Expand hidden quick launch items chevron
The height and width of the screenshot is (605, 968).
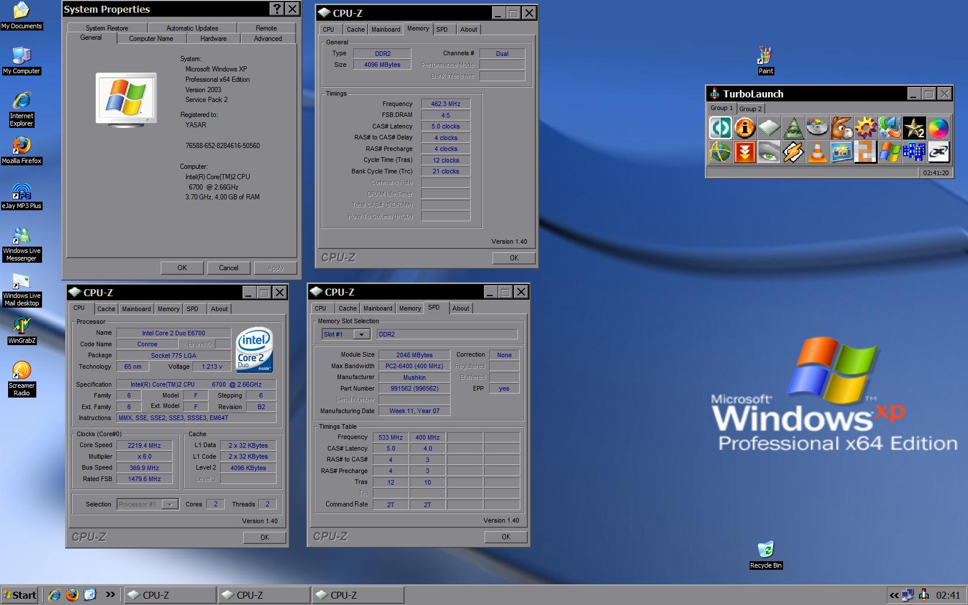coord(110,595)
